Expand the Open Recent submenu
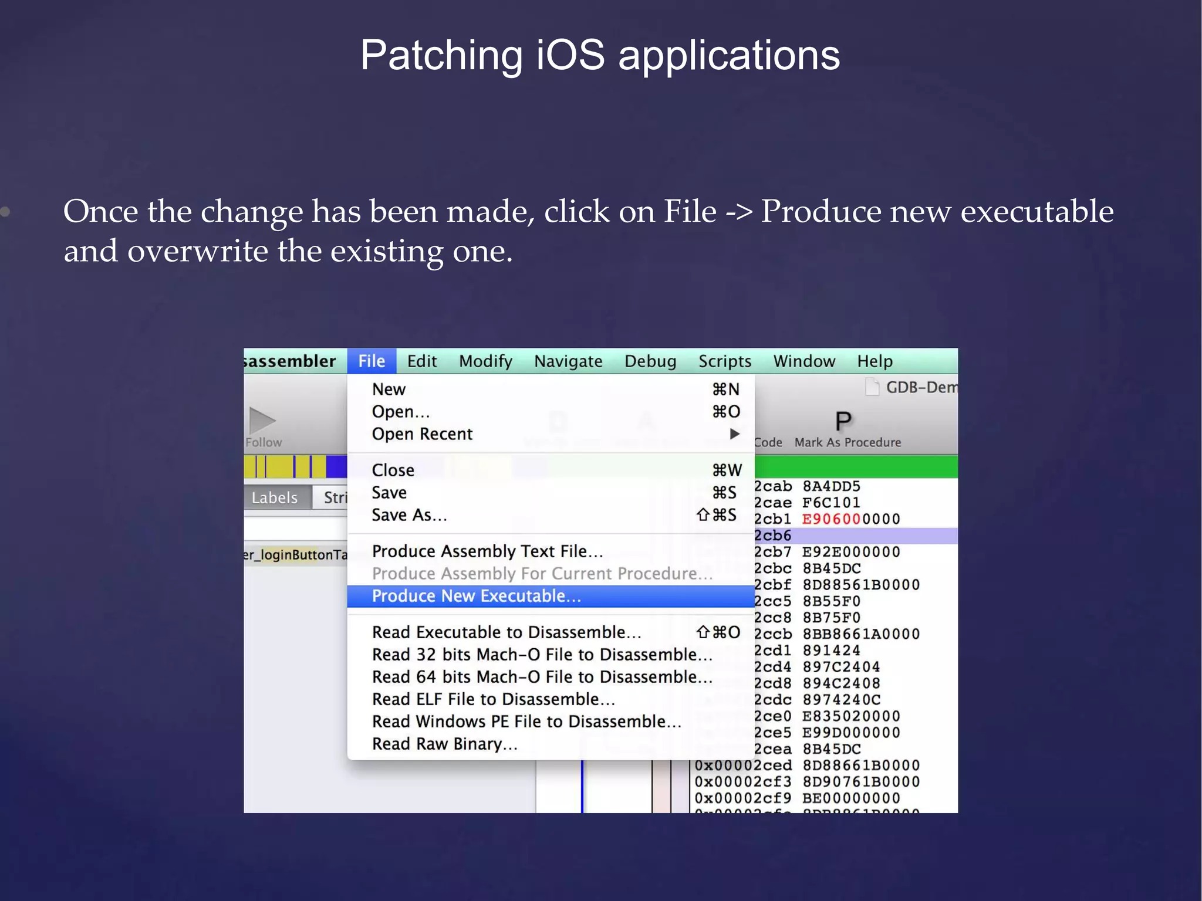1202x901 pixels. coord(551,433)
